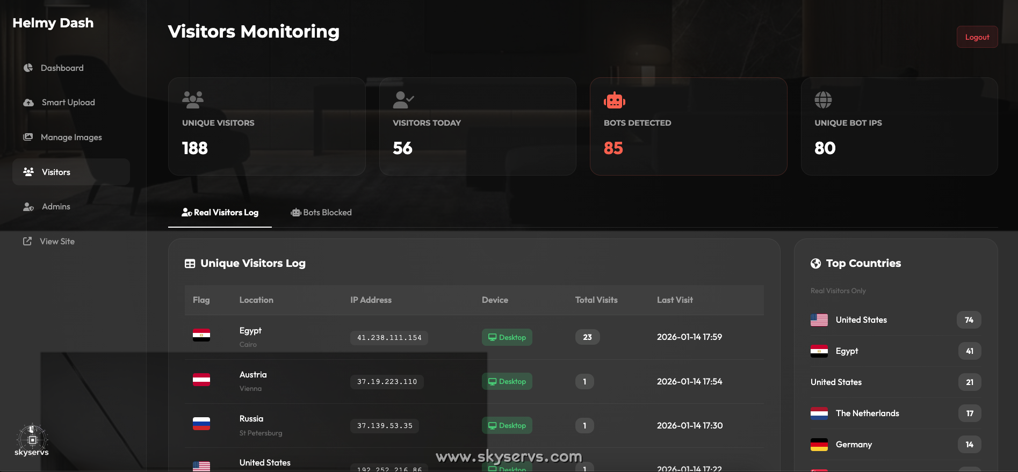
Task: Click the skyservs logo in the corner
Action: (x=32, y=440)
